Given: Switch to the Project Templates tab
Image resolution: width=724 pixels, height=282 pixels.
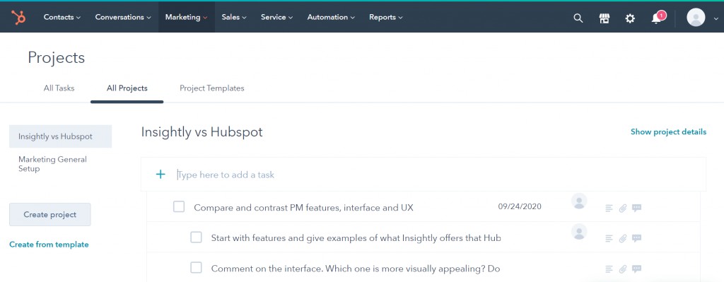Looking at the screenshot, I should 212,88.
